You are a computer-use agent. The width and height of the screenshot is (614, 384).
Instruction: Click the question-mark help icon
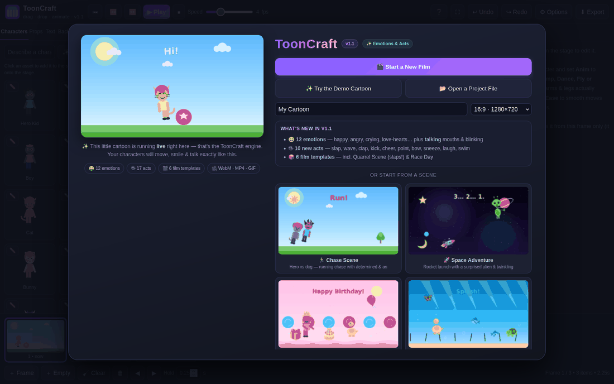pyautogui.click(x=439, y=12)
